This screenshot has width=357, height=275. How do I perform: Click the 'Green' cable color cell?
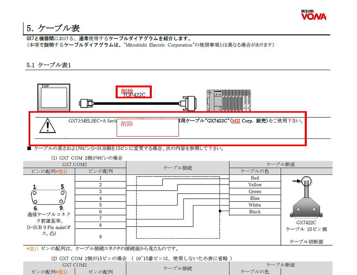(255, 191)
